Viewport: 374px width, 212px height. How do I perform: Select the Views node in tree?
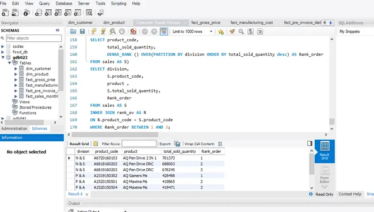(24, 102)
